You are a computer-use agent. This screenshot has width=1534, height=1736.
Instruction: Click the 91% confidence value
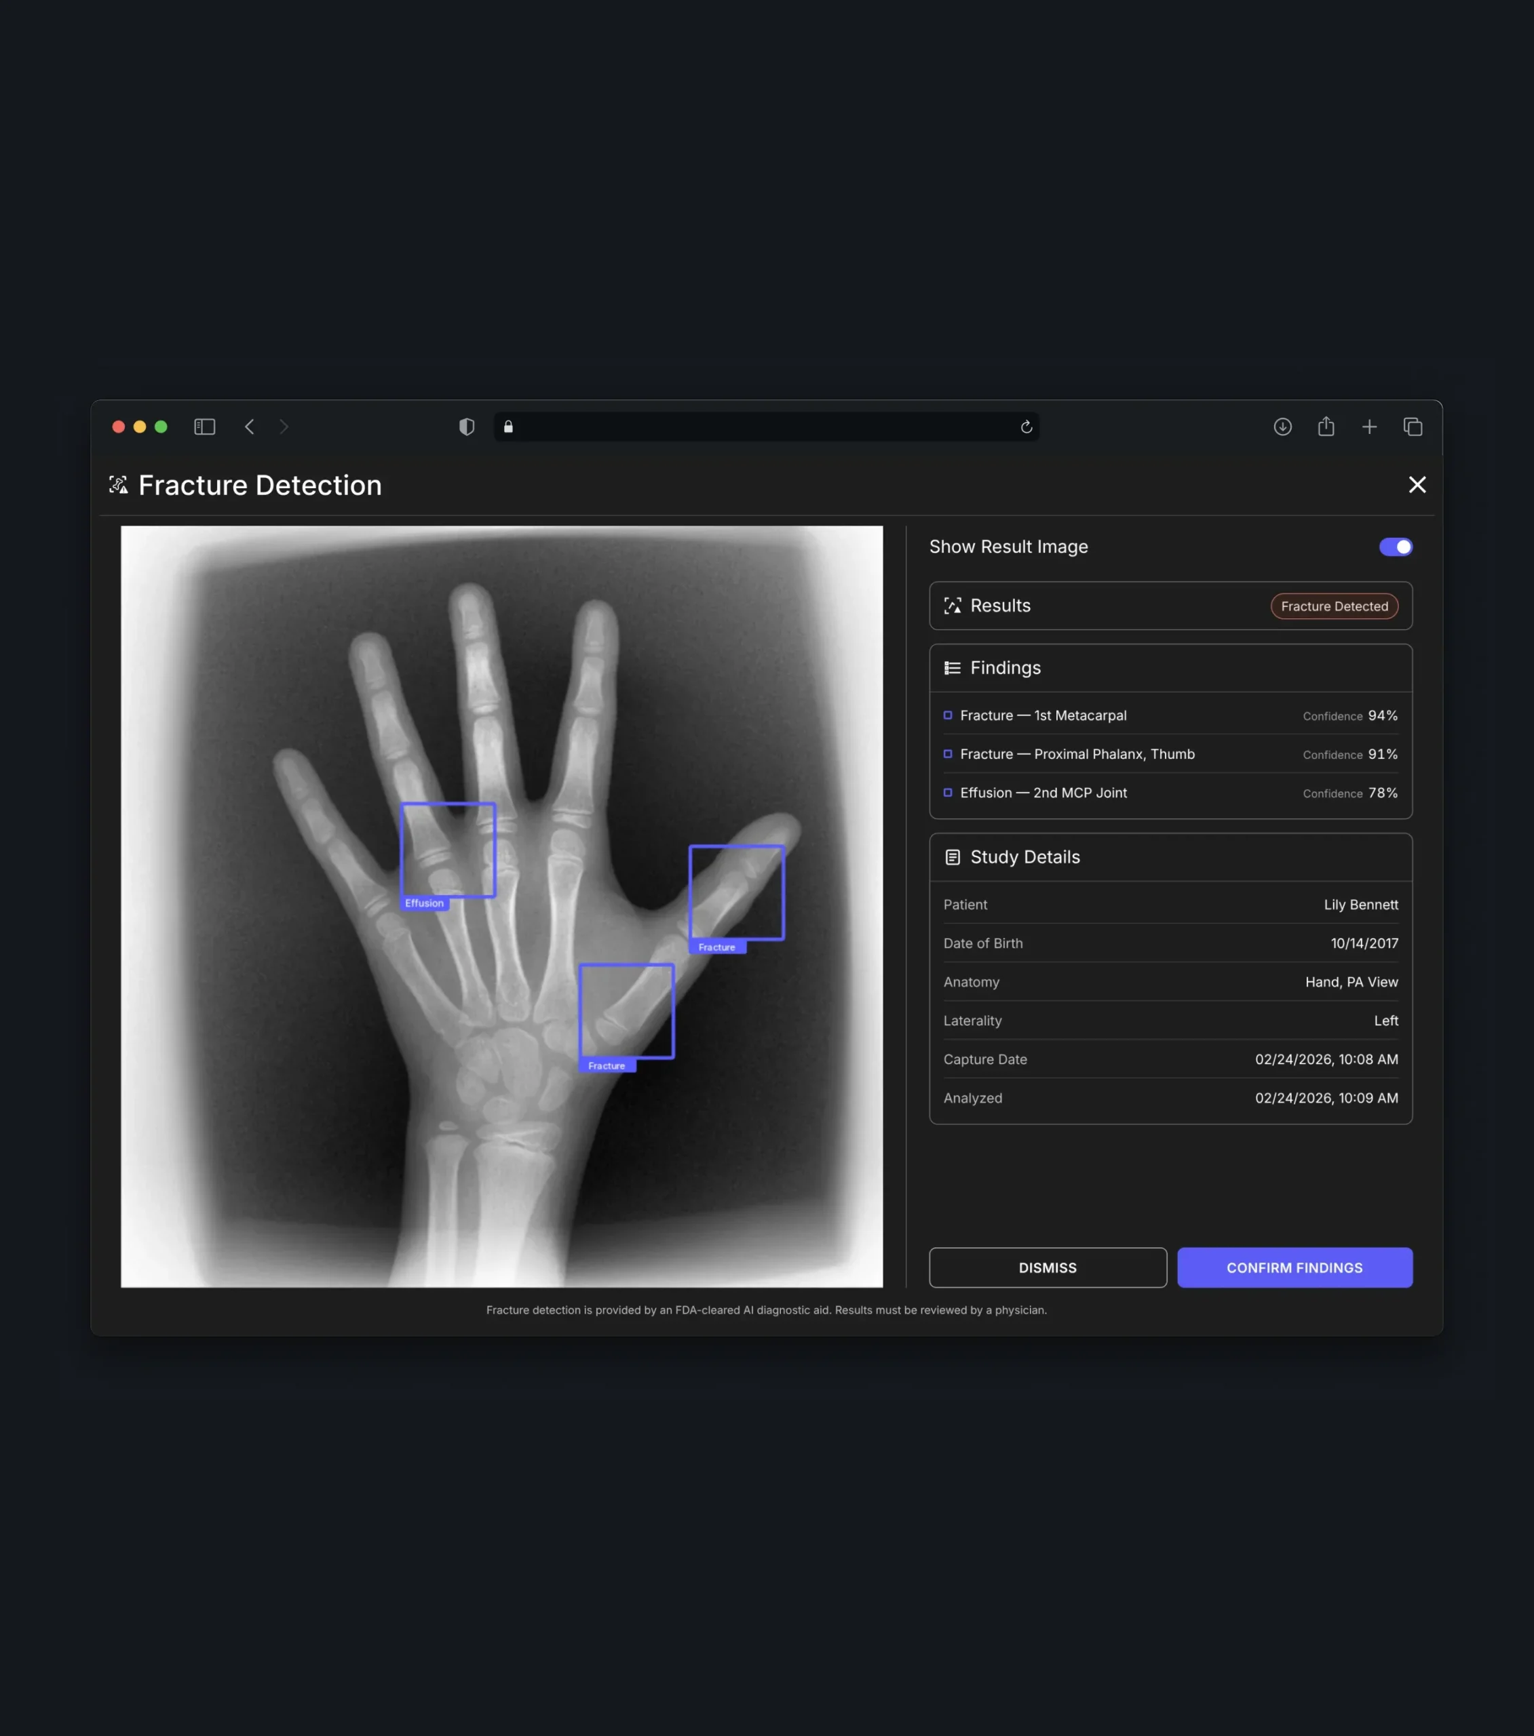1383,753
